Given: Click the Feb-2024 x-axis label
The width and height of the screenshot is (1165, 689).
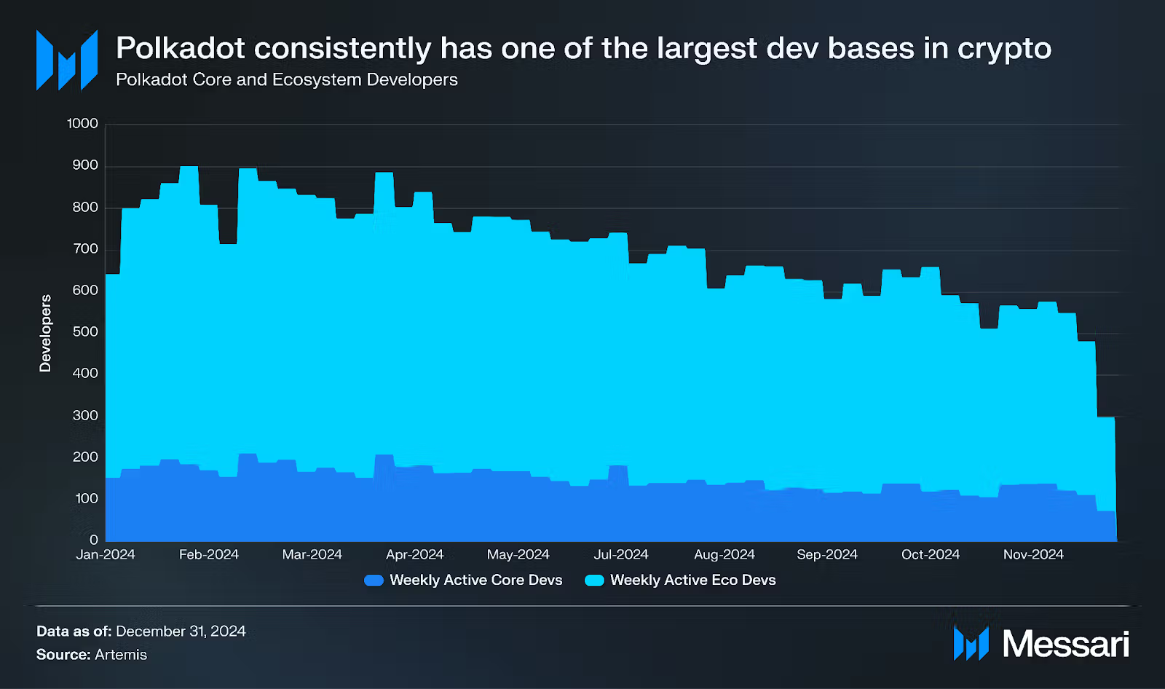Looking at the screenshot, I should click(209, 555).
